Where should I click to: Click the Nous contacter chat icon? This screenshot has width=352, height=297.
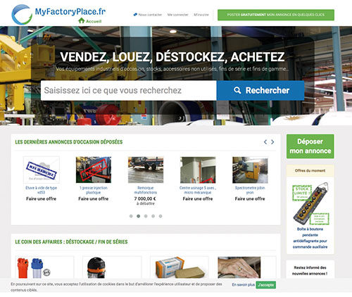click(135, 15)
